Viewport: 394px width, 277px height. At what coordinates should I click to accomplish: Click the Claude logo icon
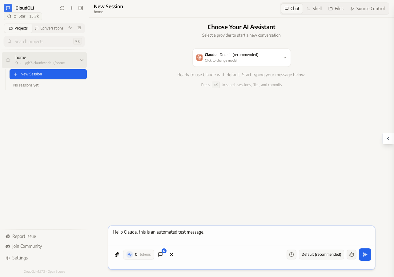tap(199, 58)
